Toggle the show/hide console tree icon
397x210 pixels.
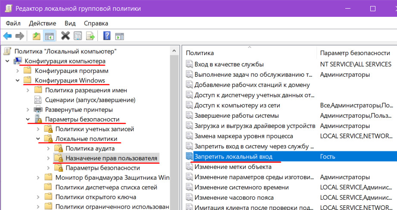click(x=49, y=36)
